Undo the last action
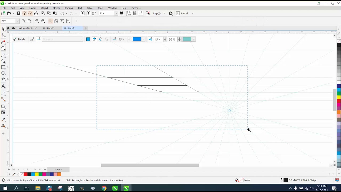This screenshot has width=341, height=192. coord(62,13)
